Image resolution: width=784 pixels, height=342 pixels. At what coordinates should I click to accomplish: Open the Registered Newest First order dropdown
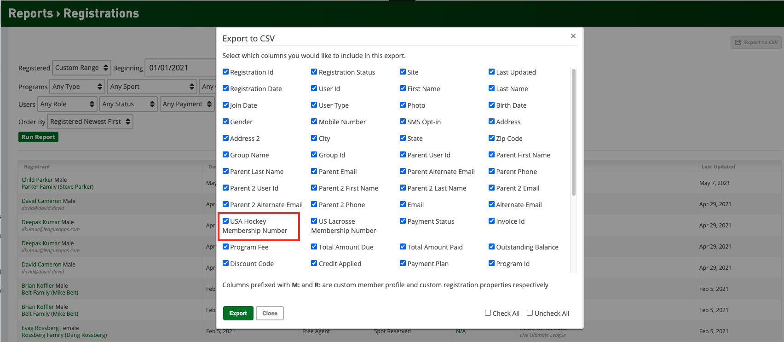(90, 122)
